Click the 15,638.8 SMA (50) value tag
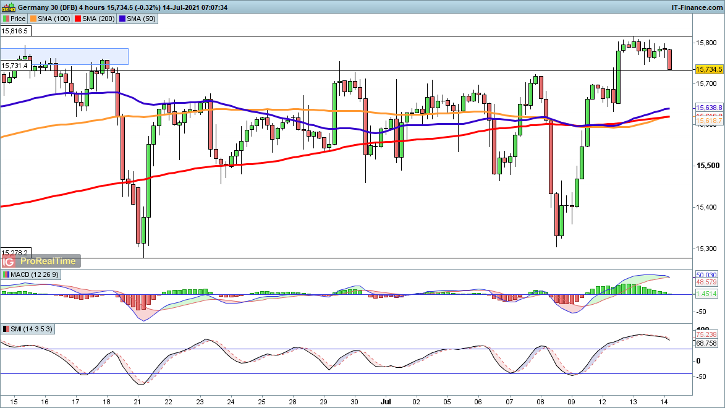 709,108
